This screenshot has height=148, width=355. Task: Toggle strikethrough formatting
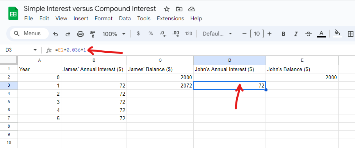pyautogui.click(x=309, y=34)
